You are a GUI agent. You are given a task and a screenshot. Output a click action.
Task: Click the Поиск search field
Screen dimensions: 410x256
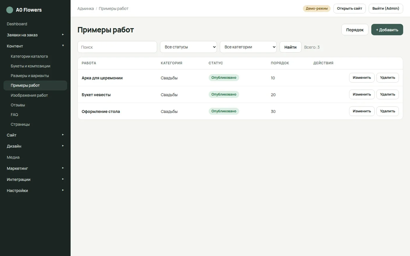coord(117,47)
